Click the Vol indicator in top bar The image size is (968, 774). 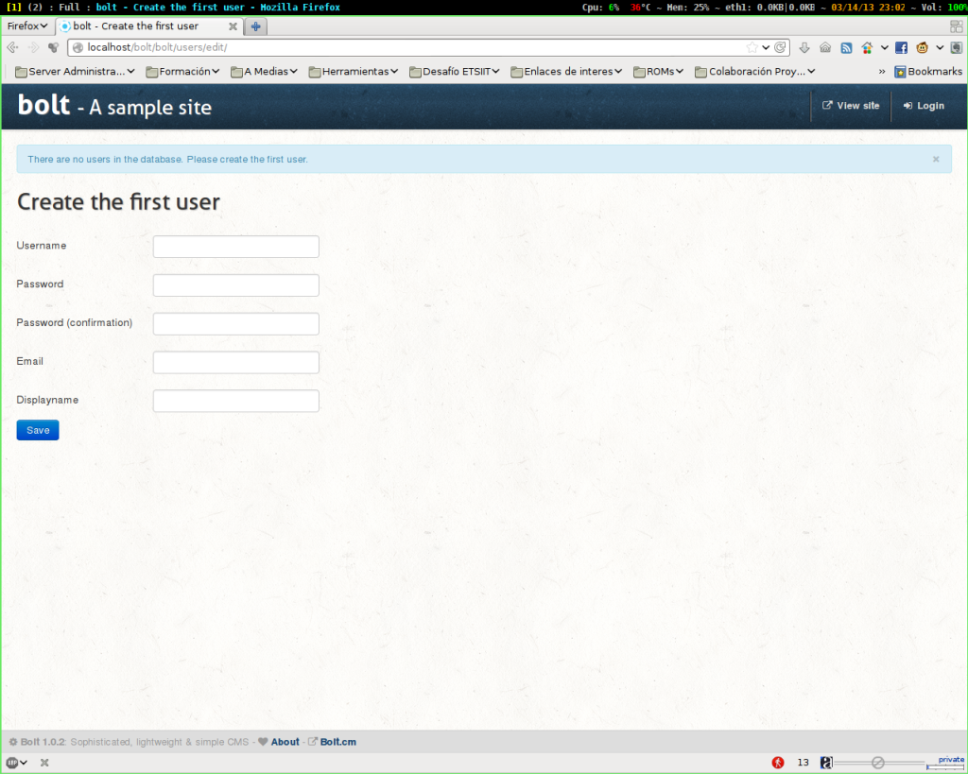click(x=943, y=8)
